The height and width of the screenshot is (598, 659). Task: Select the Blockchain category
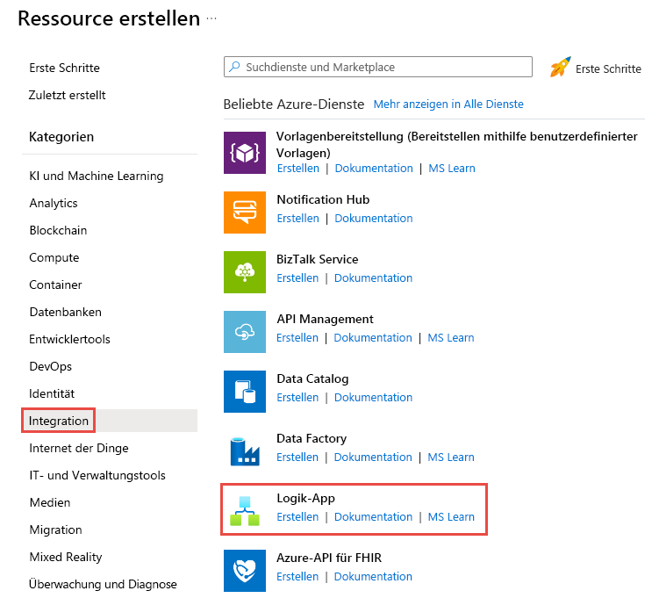click(x=58, y=230)
